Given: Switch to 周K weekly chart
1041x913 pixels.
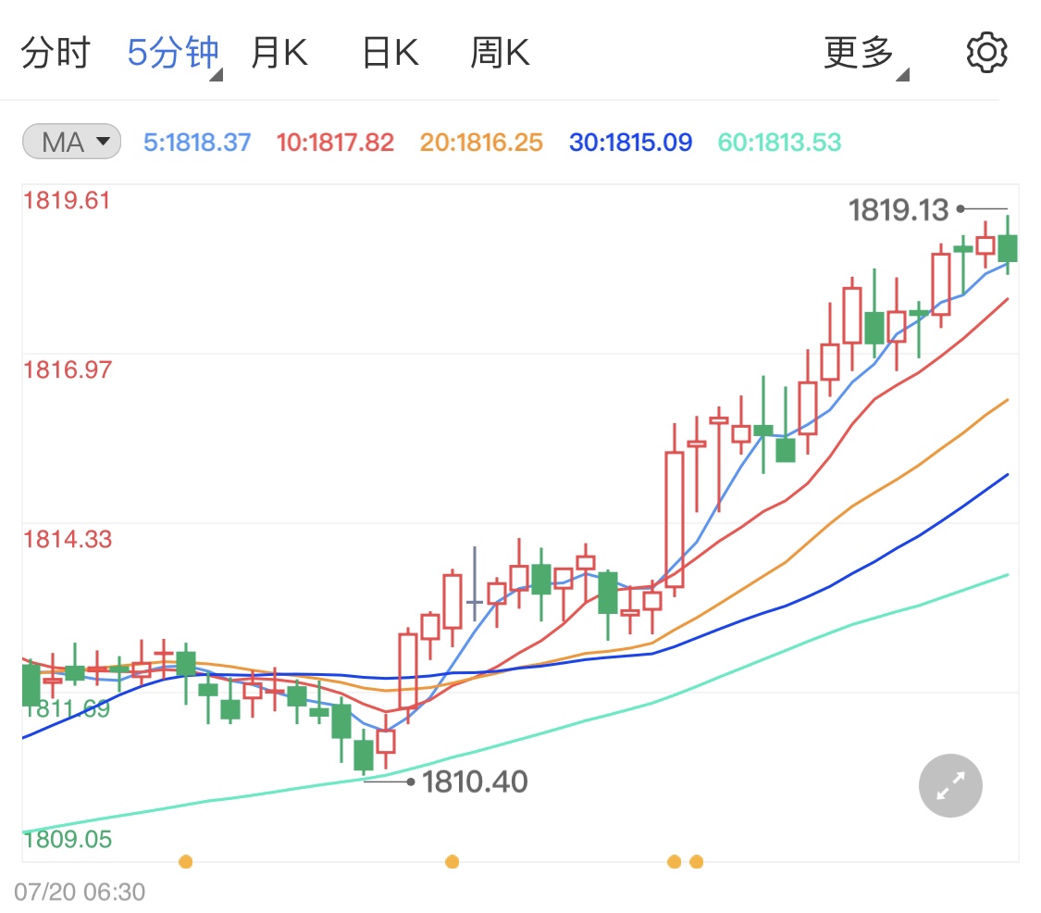Looking at the screenshot, I should [500, 53].
